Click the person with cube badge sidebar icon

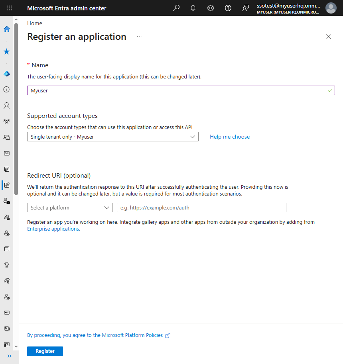point(7,201)
